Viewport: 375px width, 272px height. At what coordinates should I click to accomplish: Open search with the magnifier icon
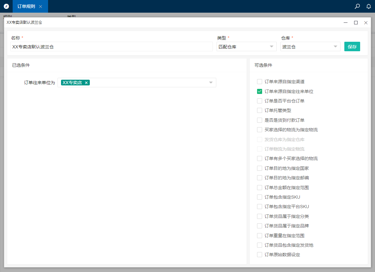(x=357, y=6)
